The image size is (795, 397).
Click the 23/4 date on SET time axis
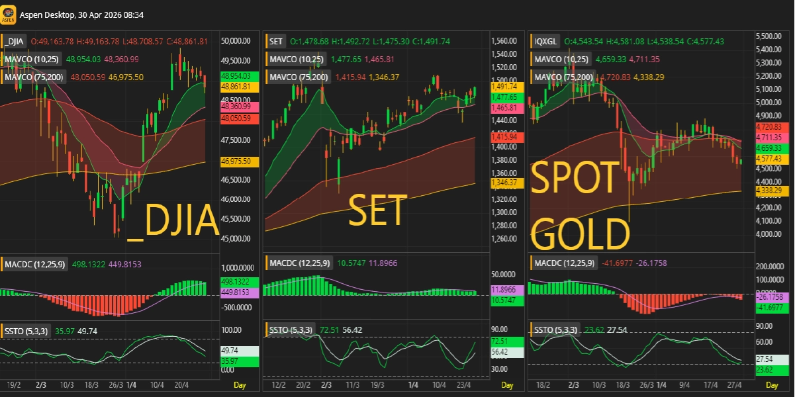tap(463, 385)
